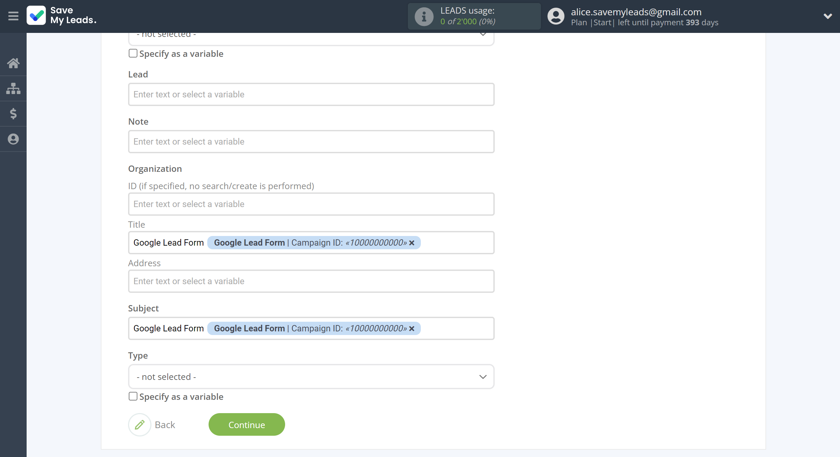Click the LEADS usage counter text

point(468,22)
